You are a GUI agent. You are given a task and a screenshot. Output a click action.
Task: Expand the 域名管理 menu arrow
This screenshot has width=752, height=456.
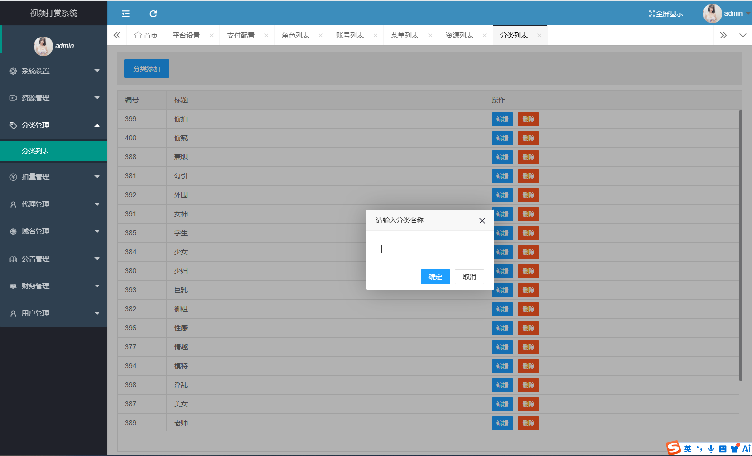tap(97, 232)
